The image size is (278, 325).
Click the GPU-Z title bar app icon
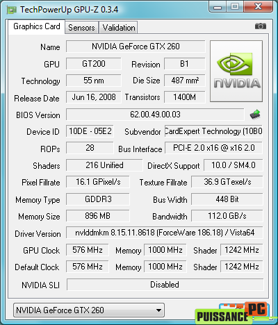12,10
